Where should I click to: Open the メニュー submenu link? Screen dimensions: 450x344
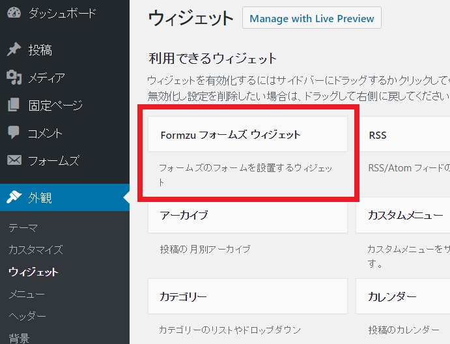coord(27,294)
